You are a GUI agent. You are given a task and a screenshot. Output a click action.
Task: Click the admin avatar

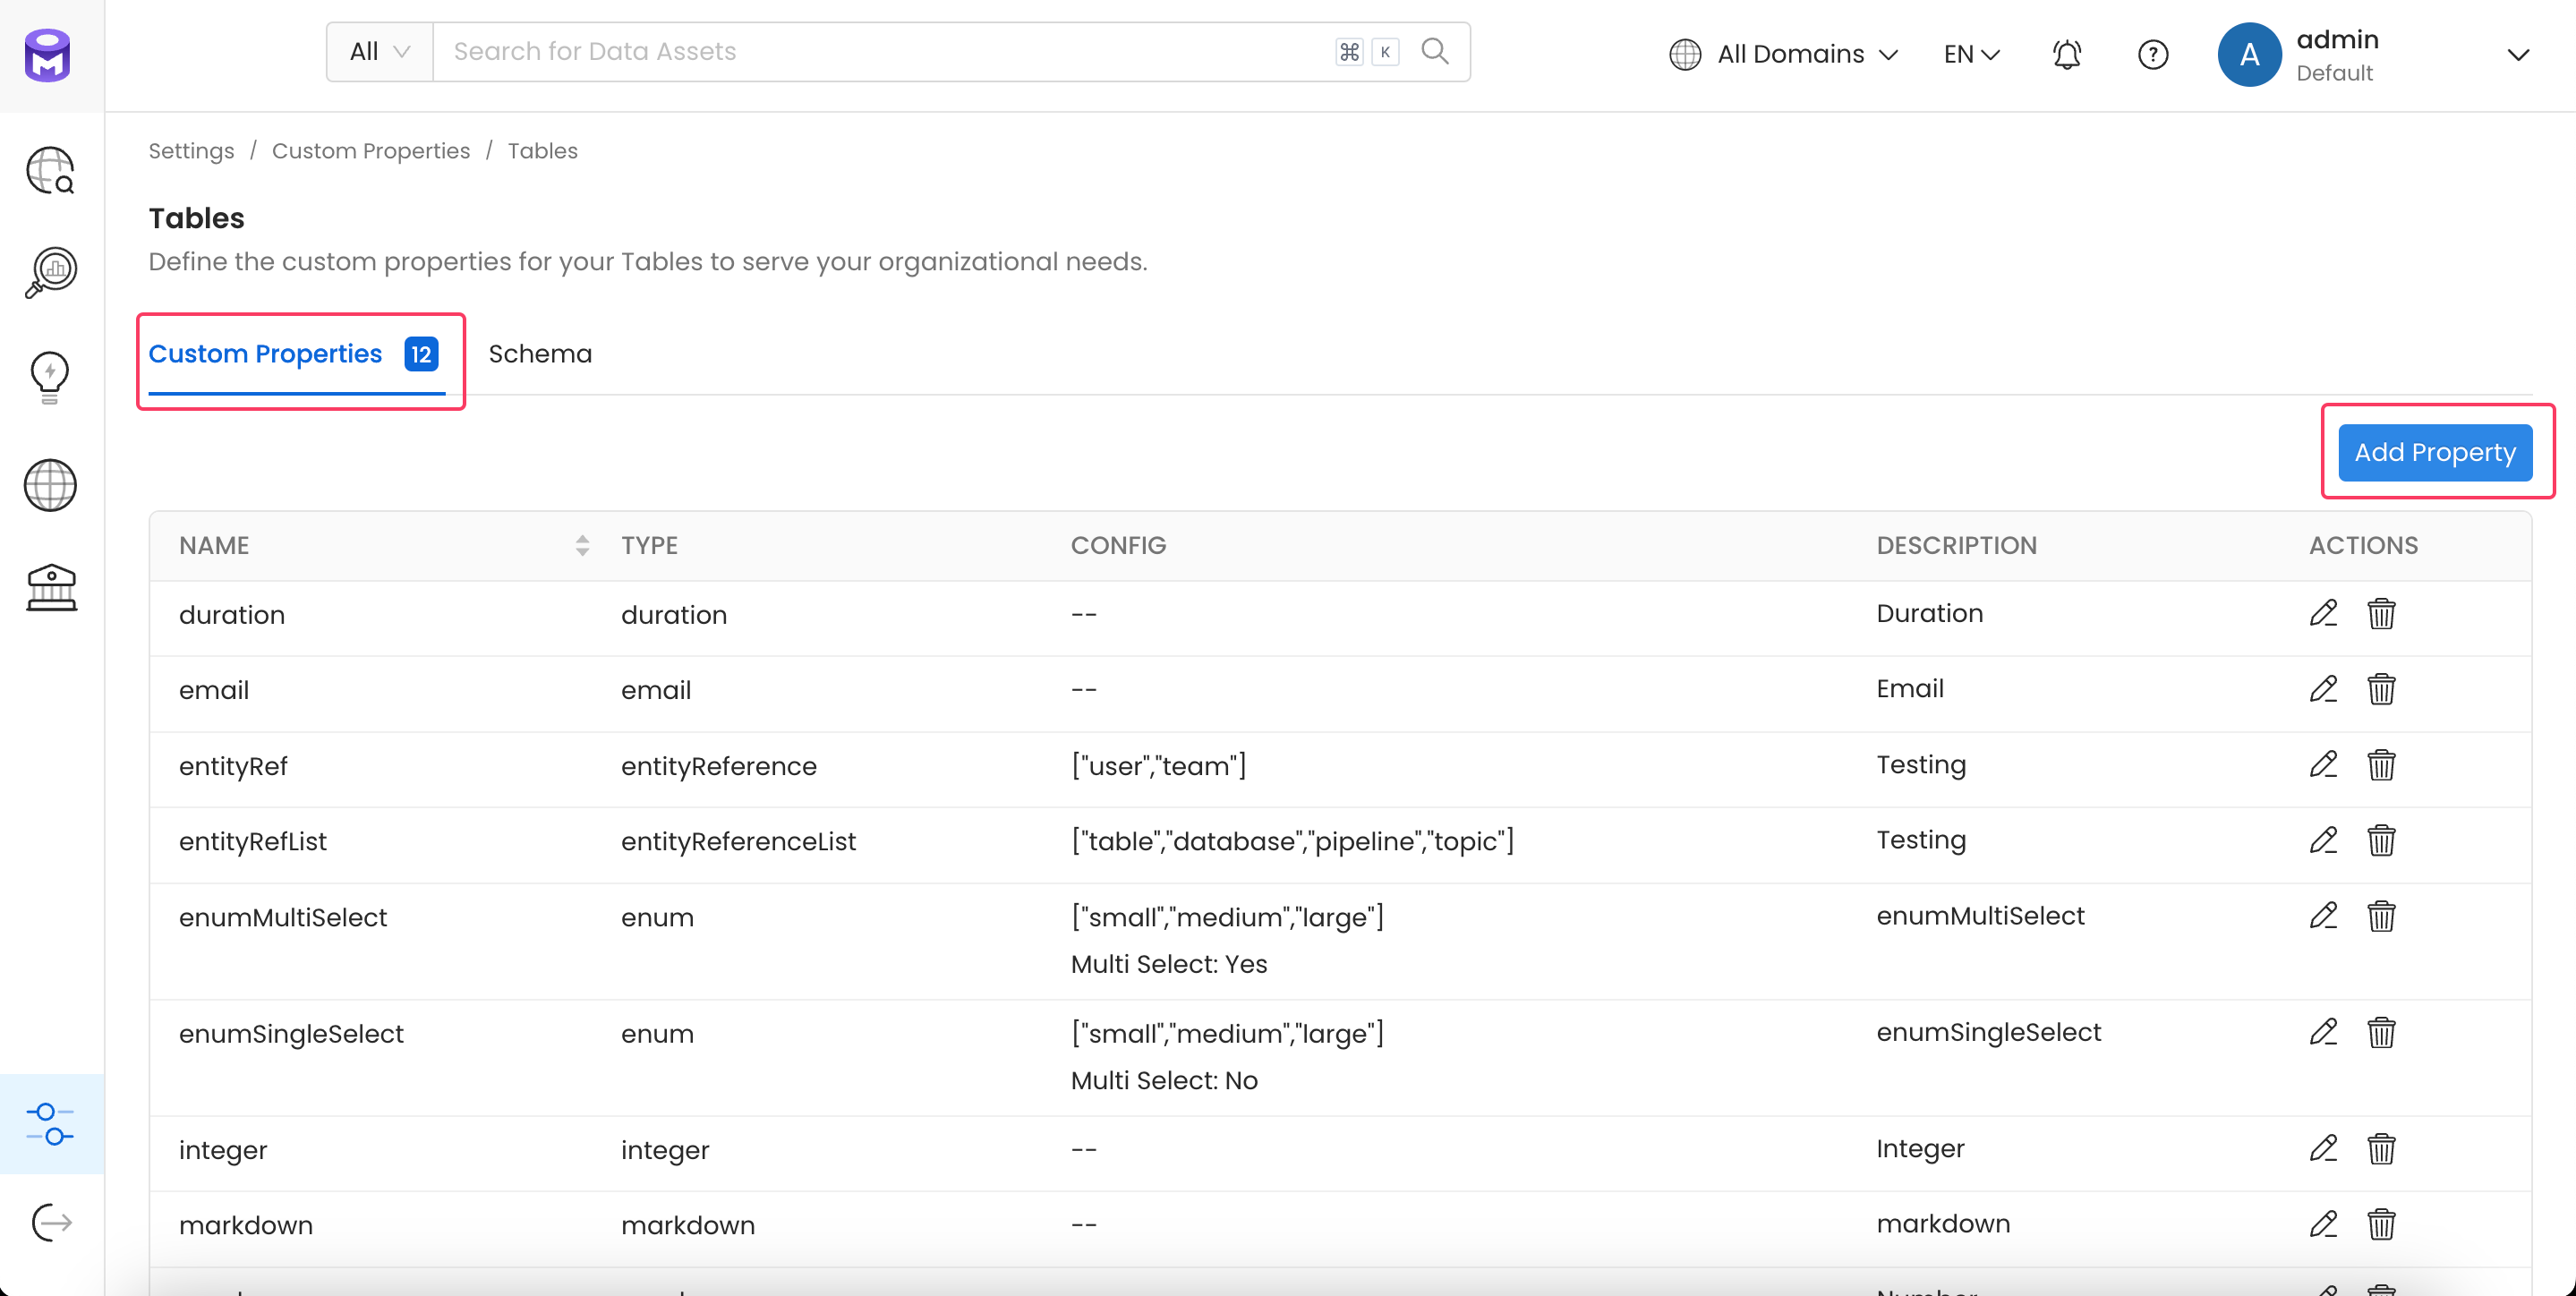(2249, 54)
